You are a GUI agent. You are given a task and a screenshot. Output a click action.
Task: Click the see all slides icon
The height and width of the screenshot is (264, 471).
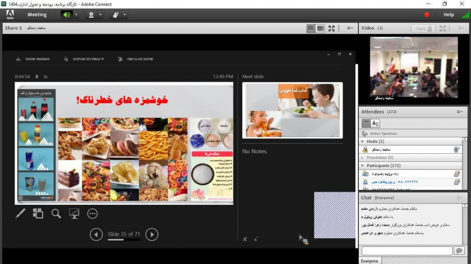point(38,213)
